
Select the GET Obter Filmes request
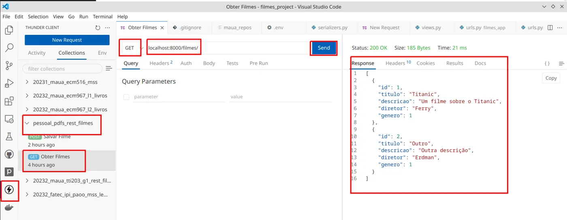tap(67, 160)
